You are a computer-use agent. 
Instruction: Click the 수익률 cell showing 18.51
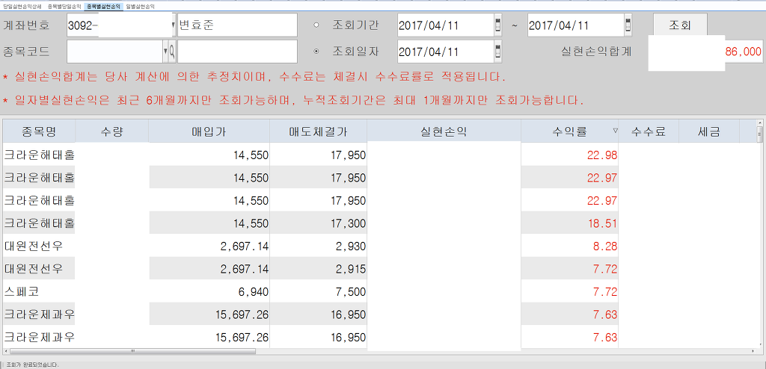coord(569,223)
